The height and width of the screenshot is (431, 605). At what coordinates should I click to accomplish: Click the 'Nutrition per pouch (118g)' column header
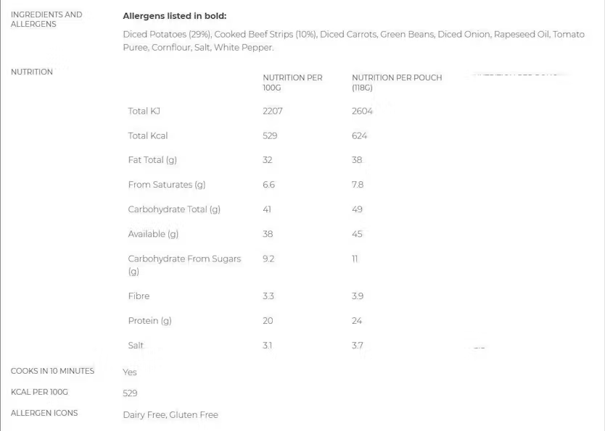pyautogui.click(x=397, y=83)
